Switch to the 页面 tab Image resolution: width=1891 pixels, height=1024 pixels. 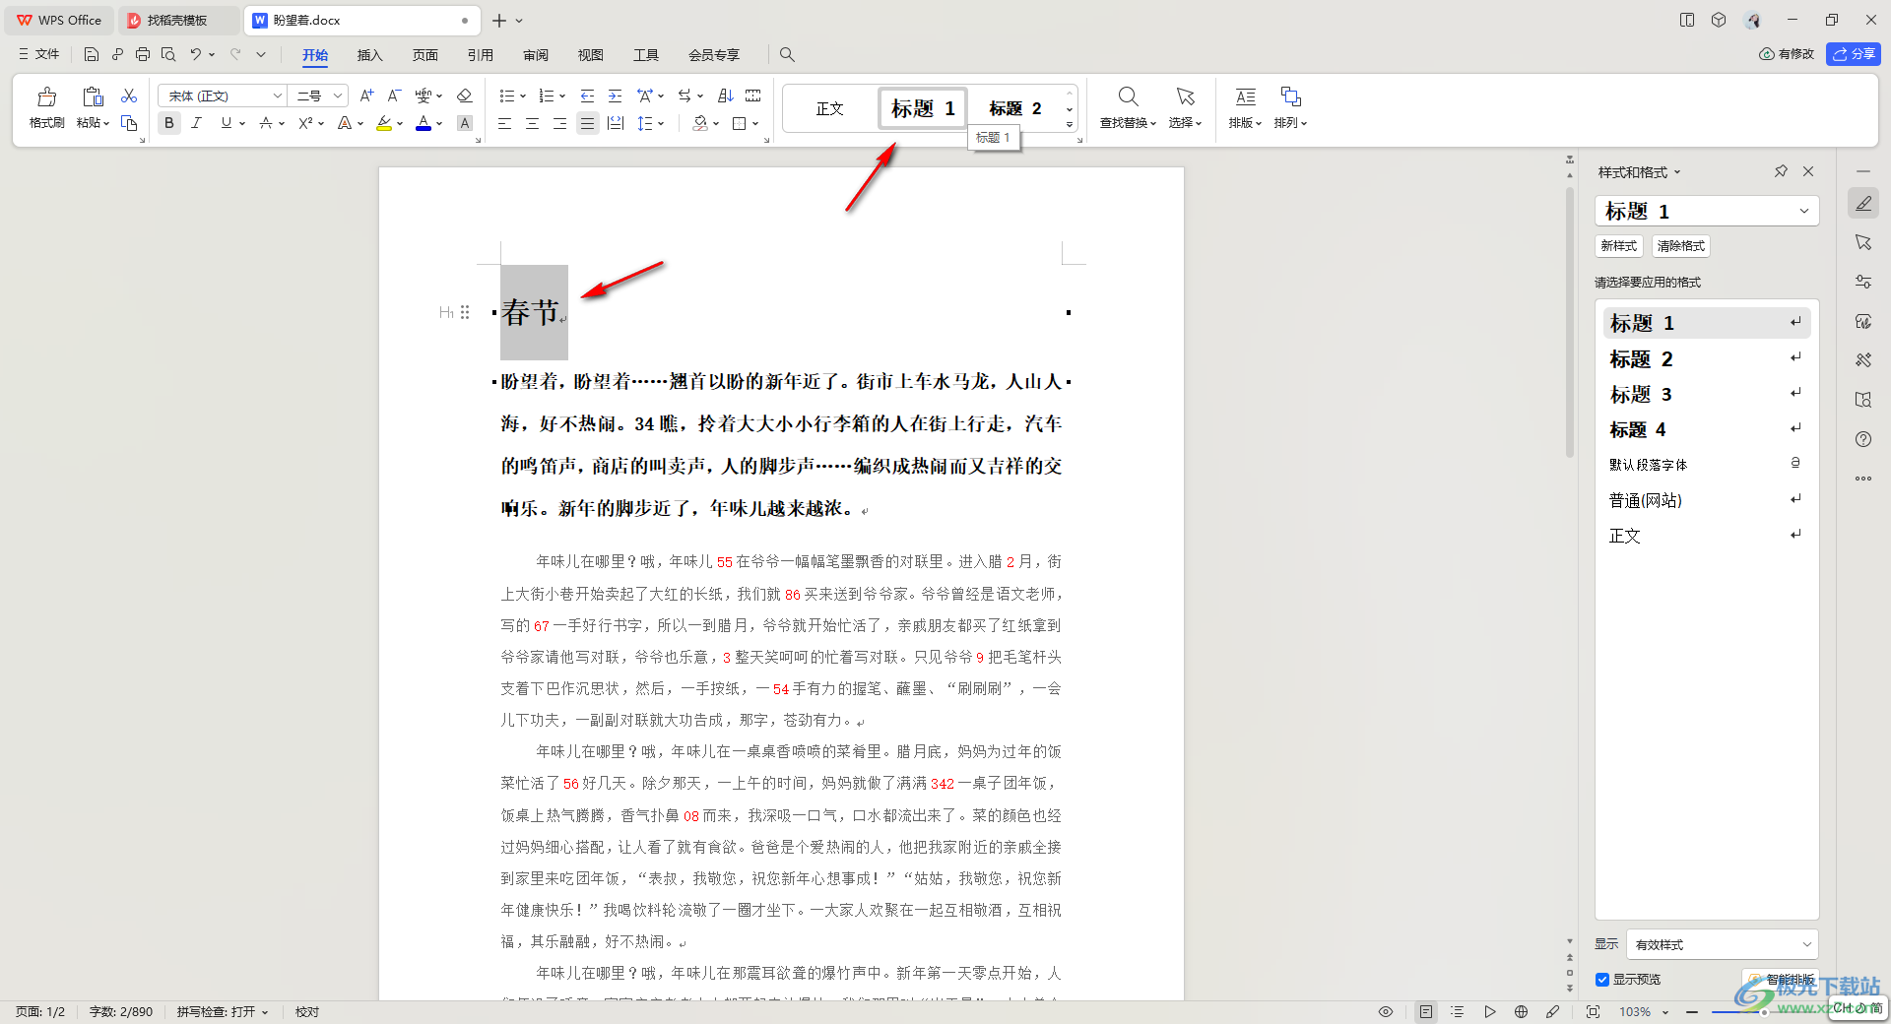pyautogui.click(x=424, y=55)
